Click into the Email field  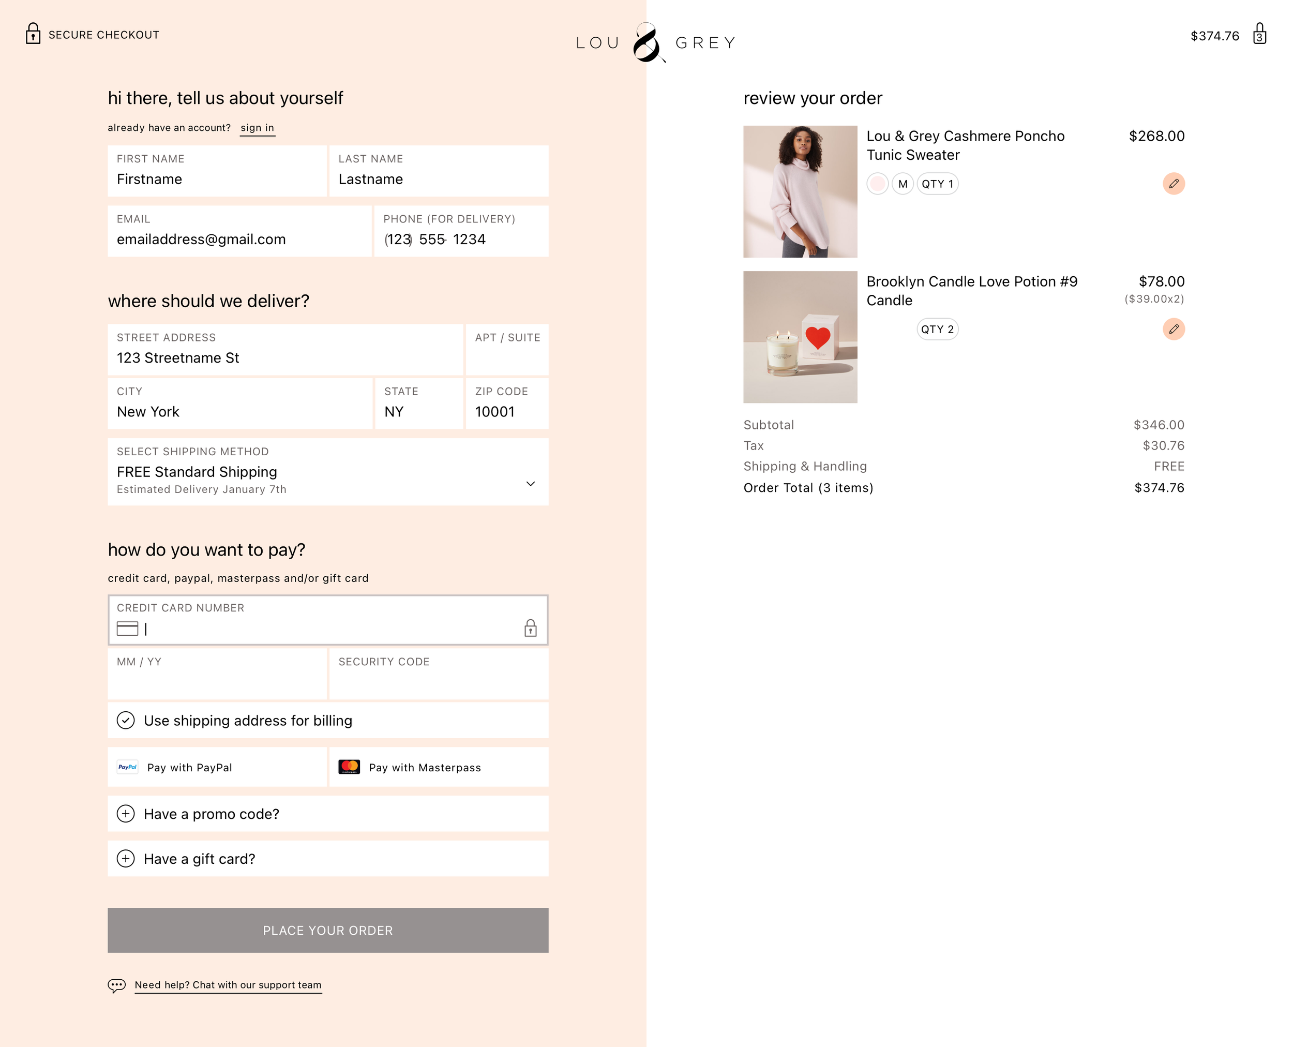click(239, 231)
